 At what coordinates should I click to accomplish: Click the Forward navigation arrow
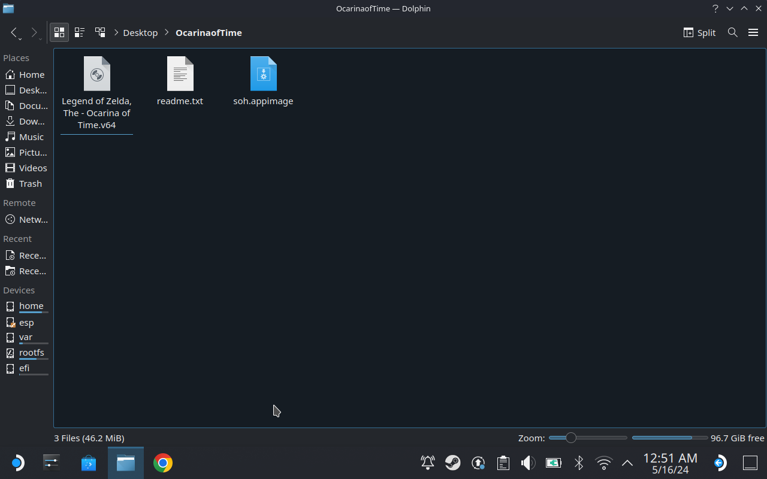pyautogui.click(x=34, y=32)
